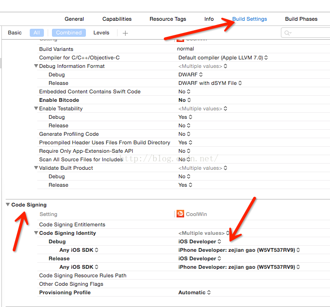
Task: Select Code Signing Entitlements row
Action: pos(184,224)
